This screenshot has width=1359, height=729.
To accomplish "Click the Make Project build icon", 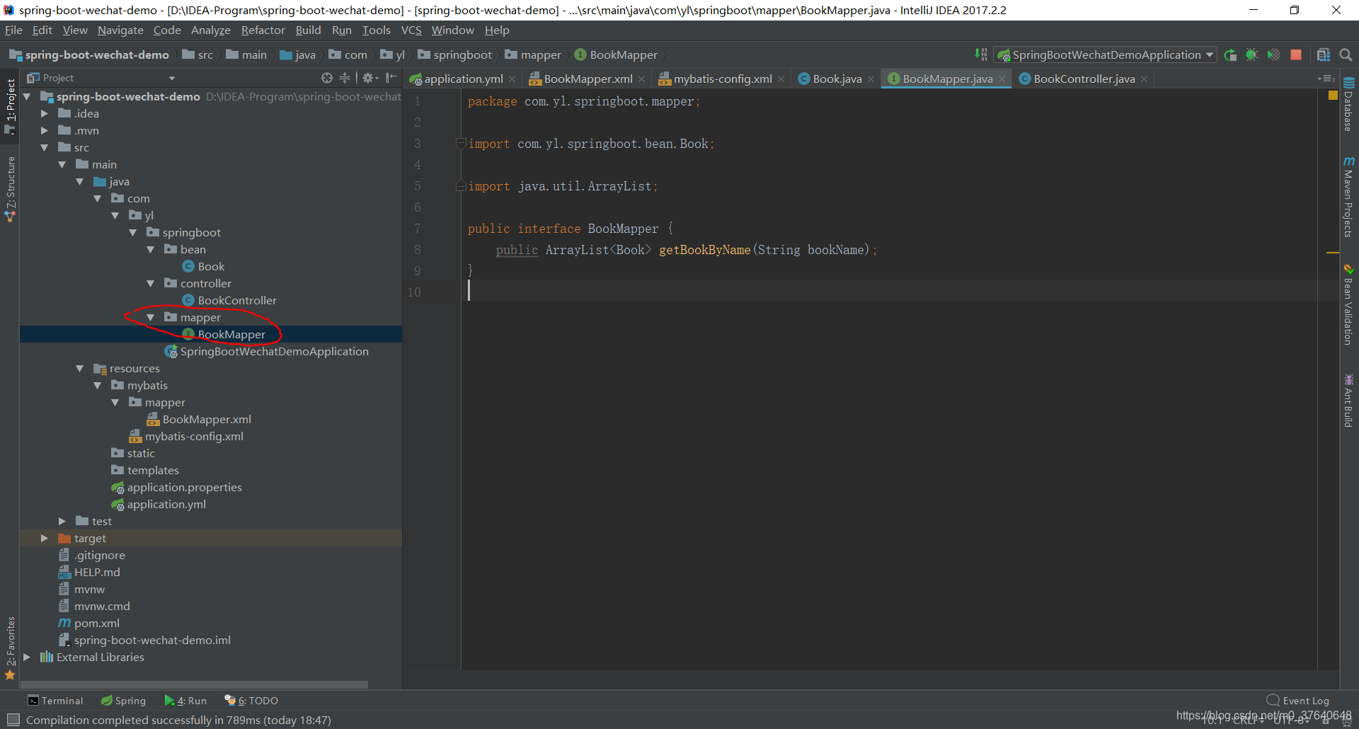I will point(981,54).
